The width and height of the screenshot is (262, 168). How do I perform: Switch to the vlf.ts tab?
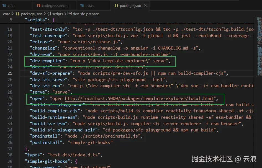(x=16, y=6)
